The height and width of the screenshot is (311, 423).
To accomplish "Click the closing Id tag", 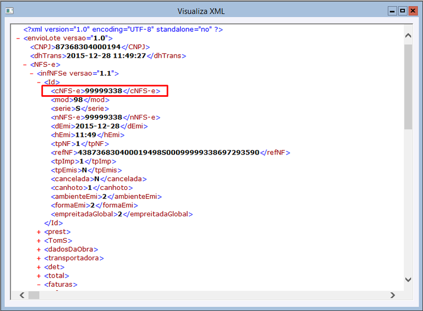I will click(x=53, y=223).
